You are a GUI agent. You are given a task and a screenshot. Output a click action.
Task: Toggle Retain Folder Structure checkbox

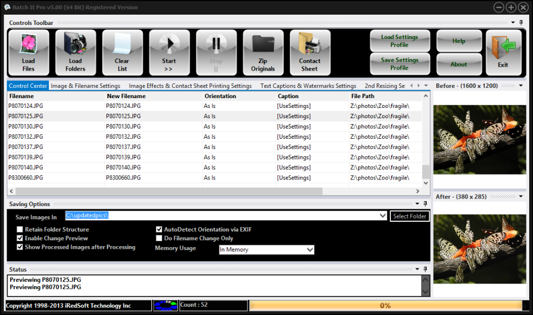tap(20, 229)
